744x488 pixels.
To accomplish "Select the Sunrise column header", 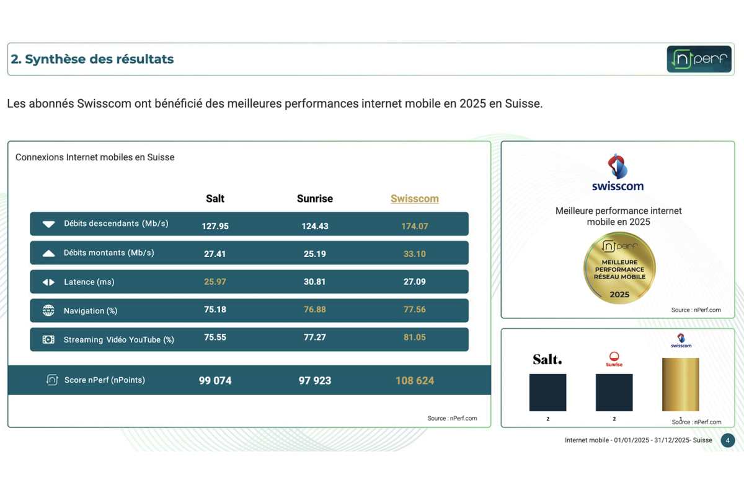I will pyautogui.click(x=315, y=199).
